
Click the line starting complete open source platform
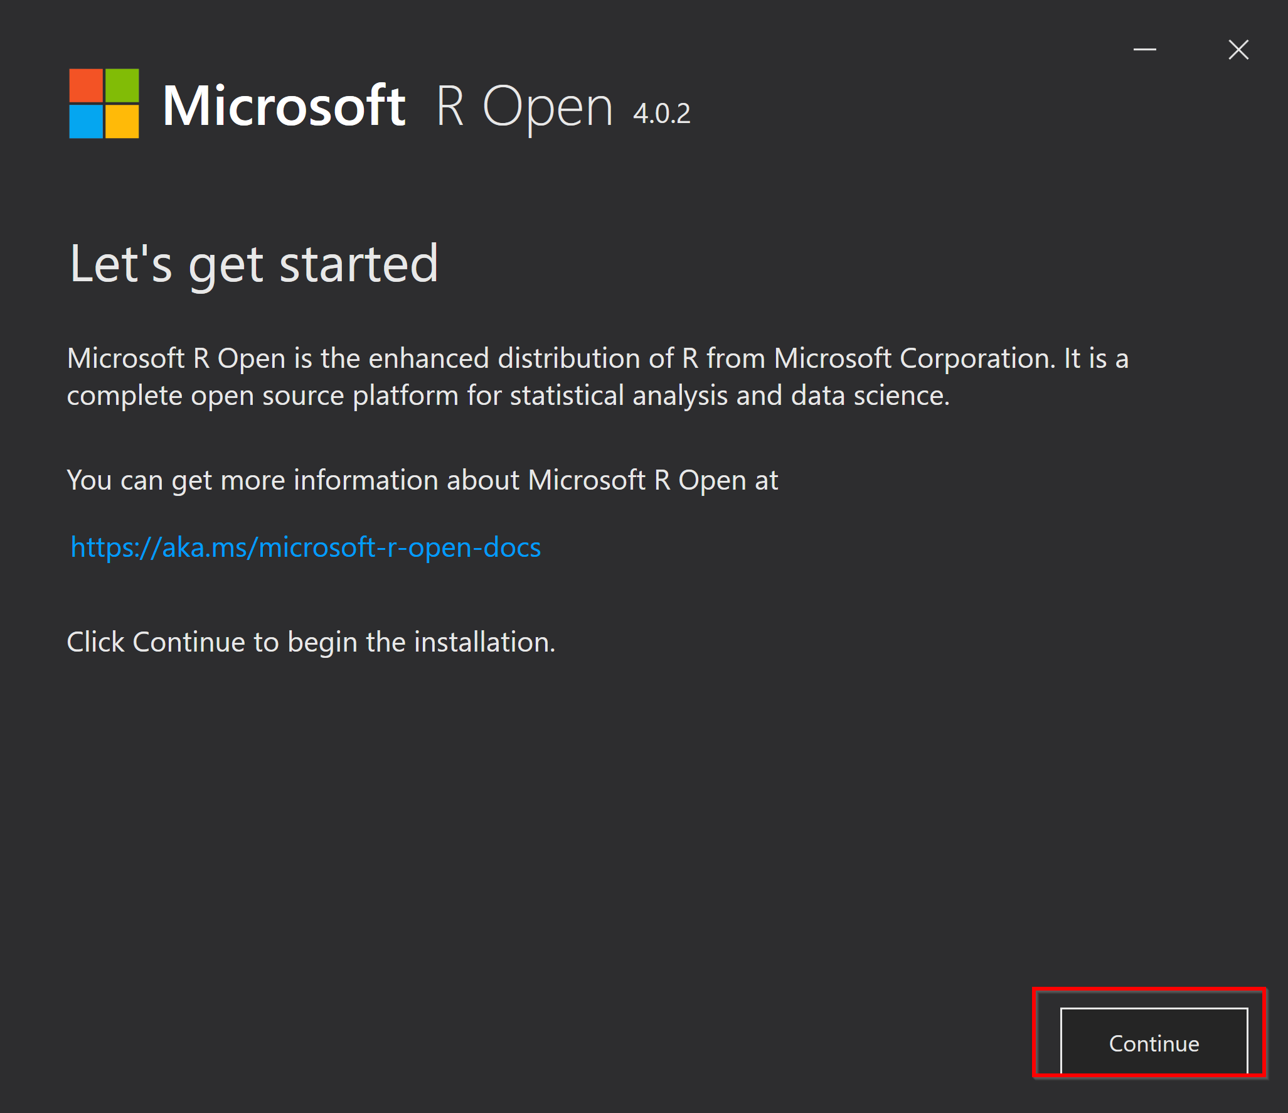508,396
